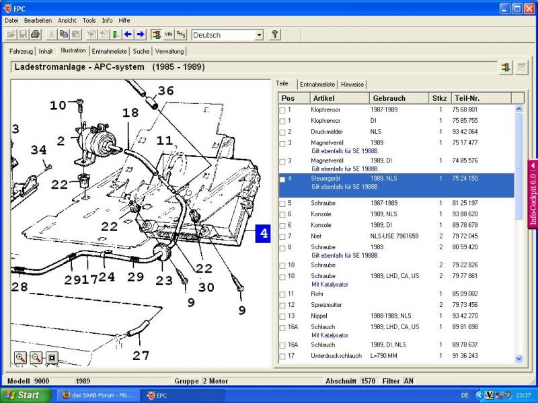This screenshot has width=538, height=403.
Task: Fit illustration to window icon
Action: (52, 358)
